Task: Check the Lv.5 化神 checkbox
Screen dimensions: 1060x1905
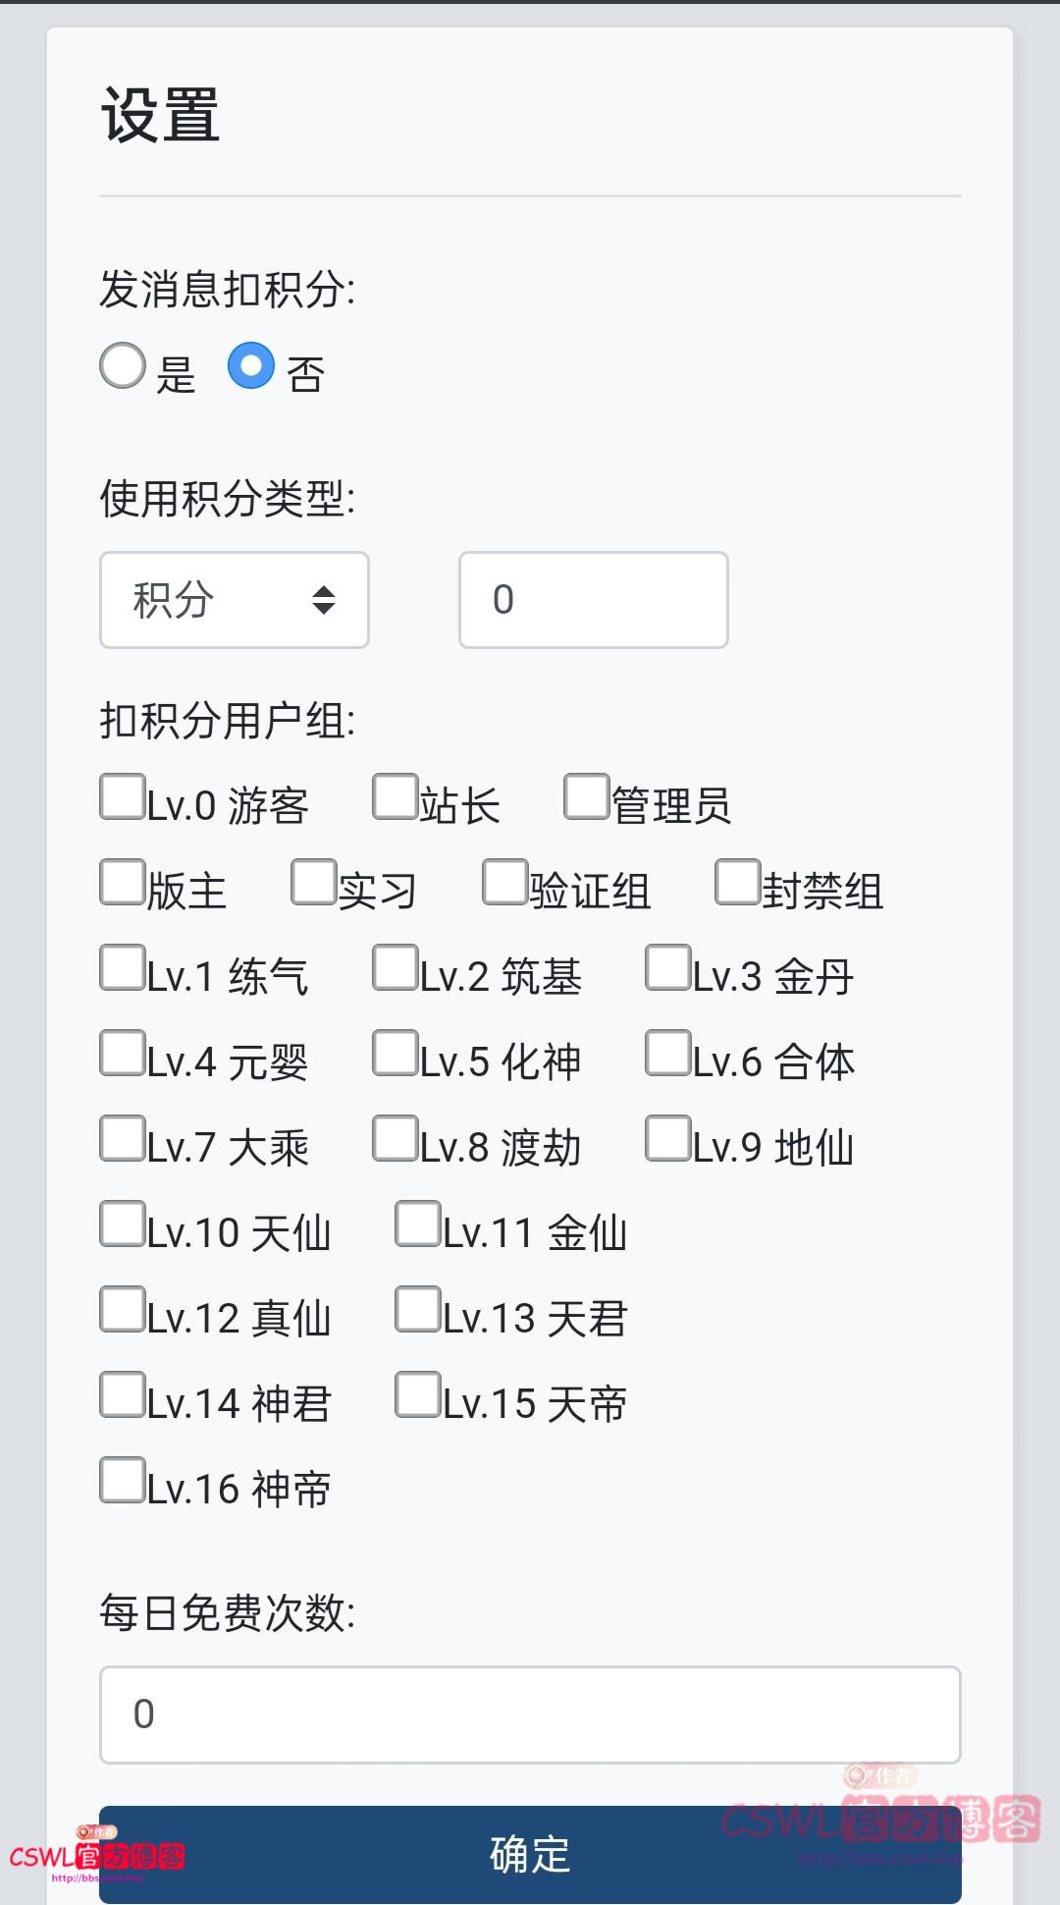Action: tap(395, 1053)
